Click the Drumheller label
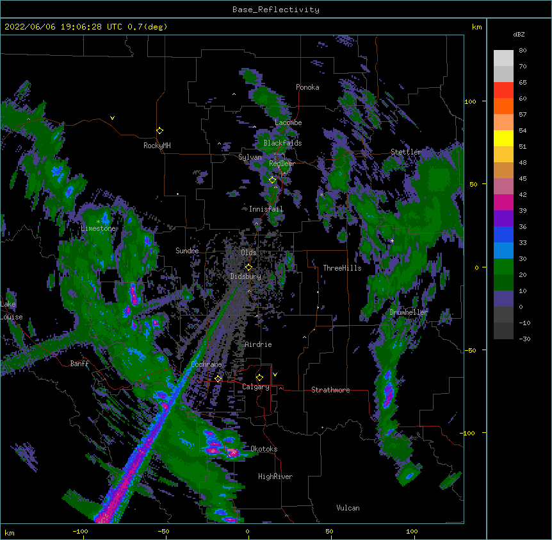 point(409,312)
